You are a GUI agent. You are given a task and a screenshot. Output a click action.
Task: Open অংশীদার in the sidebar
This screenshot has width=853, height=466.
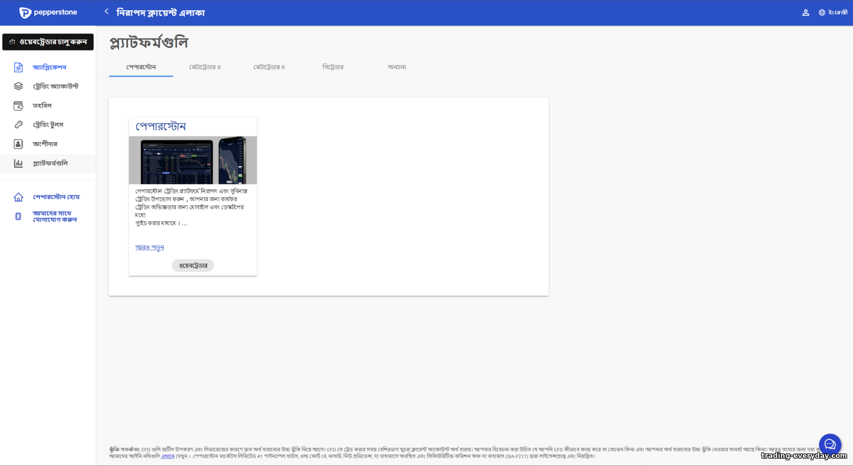tap(45, 144)
